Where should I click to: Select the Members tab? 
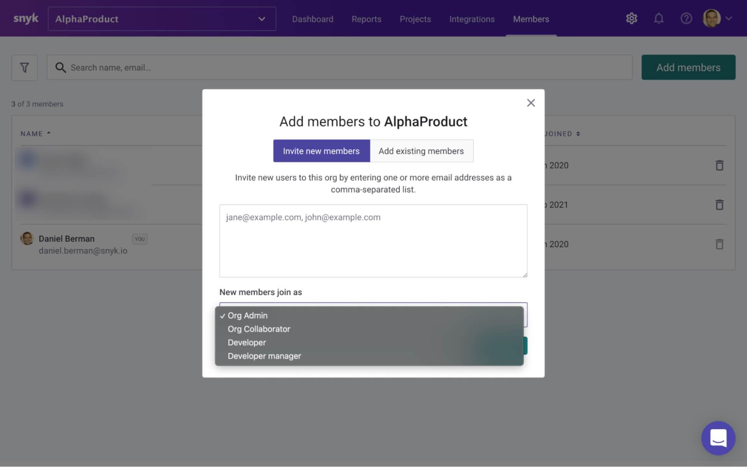531,19
